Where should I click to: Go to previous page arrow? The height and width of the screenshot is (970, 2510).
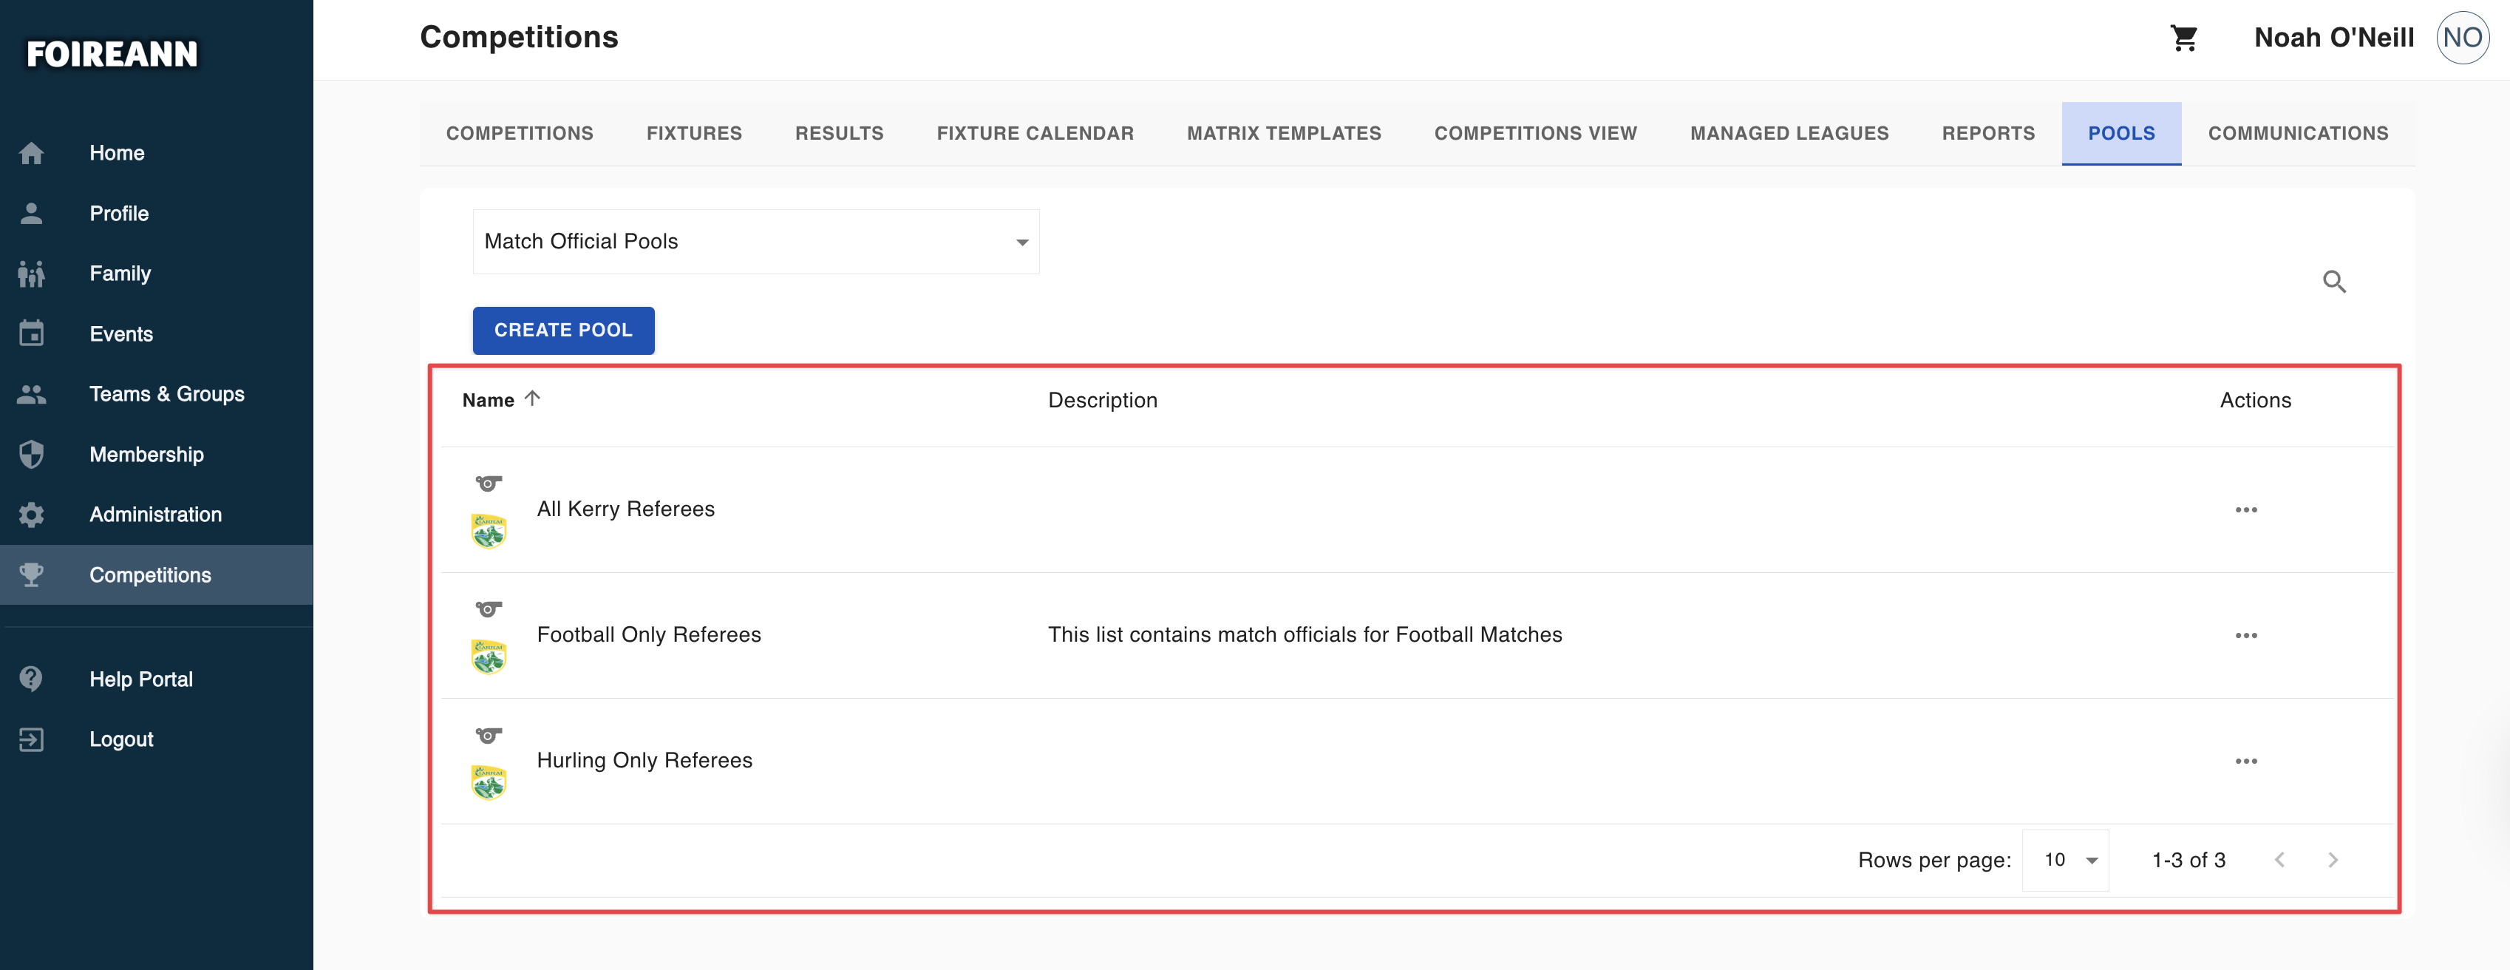tap(2279, 860)
